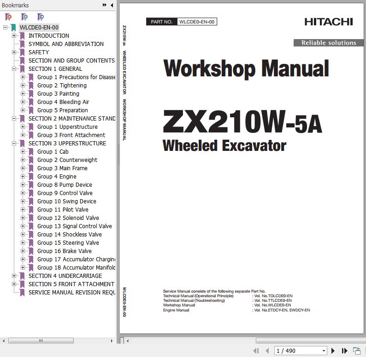Click right arrow of bookmarks horizontal scrollbar
Screen dimensions: 366x357
112,341
